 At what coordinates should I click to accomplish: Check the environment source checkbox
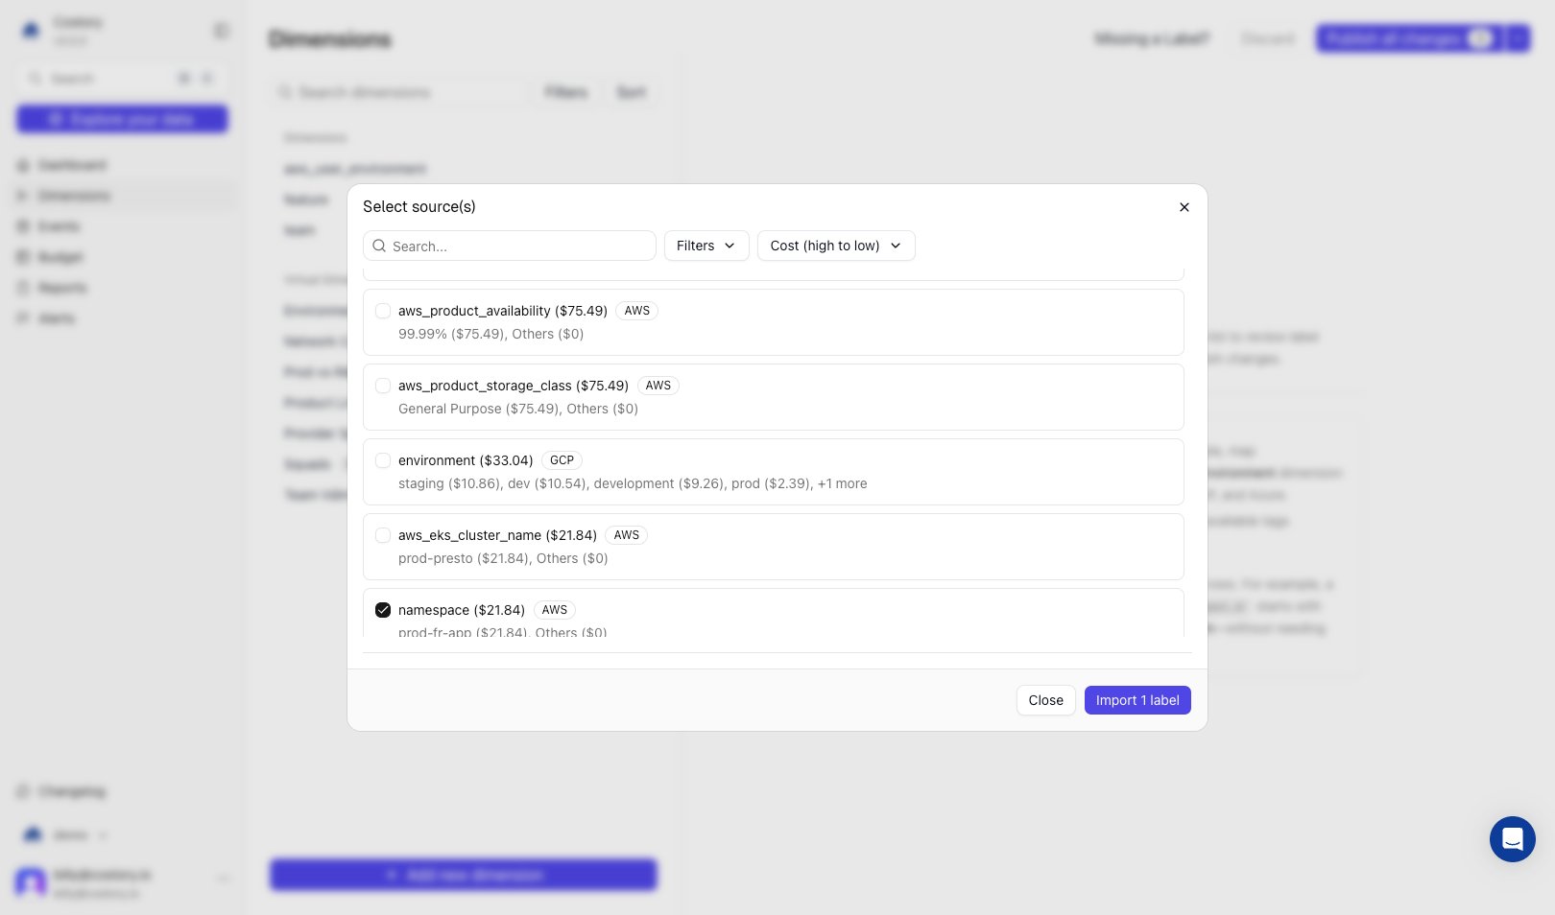(x=383, y=460)
